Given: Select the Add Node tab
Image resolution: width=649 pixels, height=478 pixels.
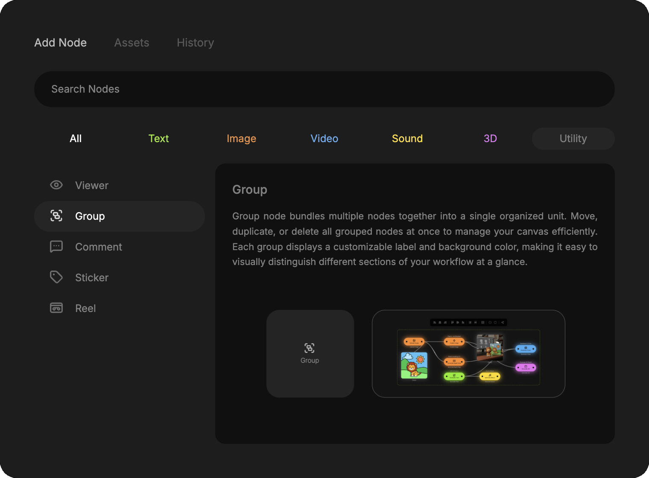Looking at the screenshot, I should click(61, 43).
